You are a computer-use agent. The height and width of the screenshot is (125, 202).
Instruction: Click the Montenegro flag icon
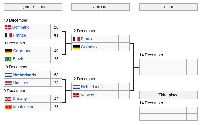(x=8, y=107)
